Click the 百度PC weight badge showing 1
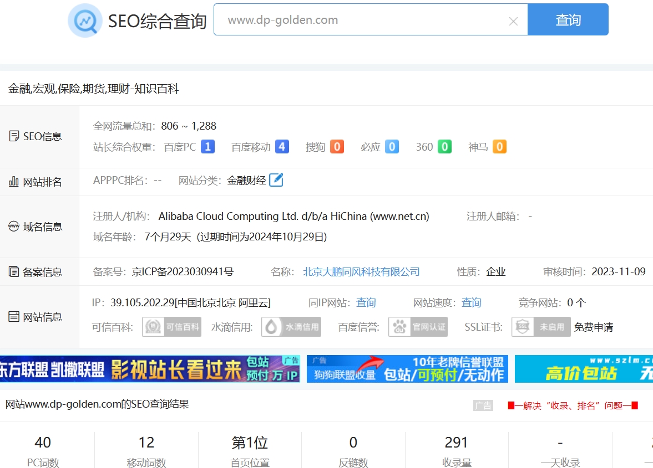The height and width of the screenshot is (468, 653). point(207,146)
